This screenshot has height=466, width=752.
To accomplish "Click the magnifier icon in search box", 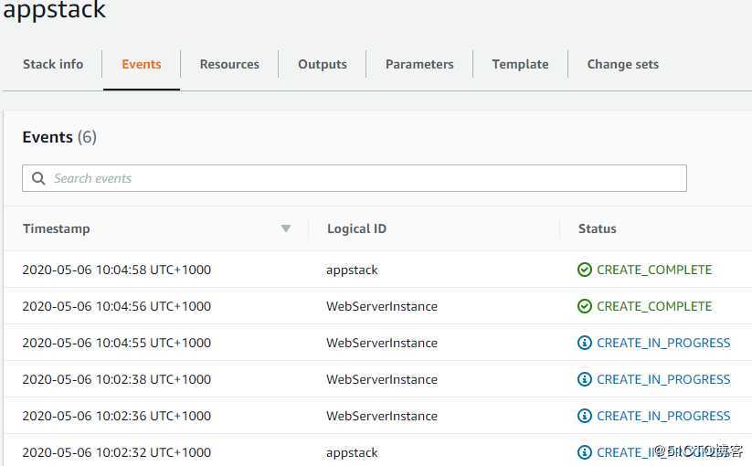I will point(38,179).
